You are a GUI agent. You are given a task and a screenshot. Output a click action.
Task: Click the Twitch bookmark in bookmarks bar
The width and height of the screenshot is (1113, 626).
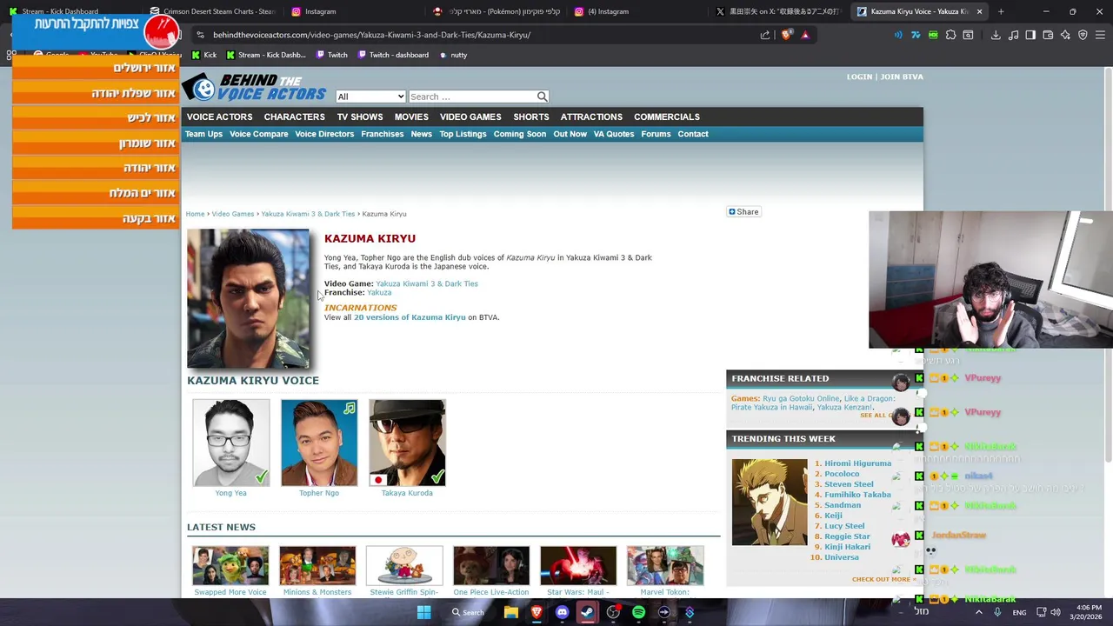point(330,55)
